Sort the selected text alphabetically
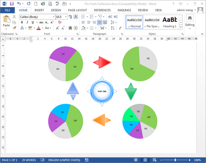The height and width of the screenshot is (163, 206). point(113,28)
